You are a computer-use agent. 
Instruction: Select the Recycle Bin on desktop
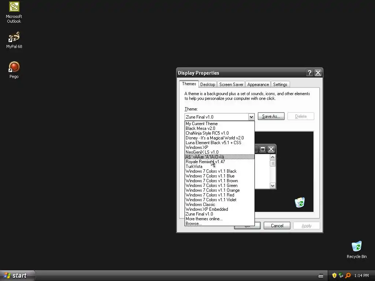point(357,250)
